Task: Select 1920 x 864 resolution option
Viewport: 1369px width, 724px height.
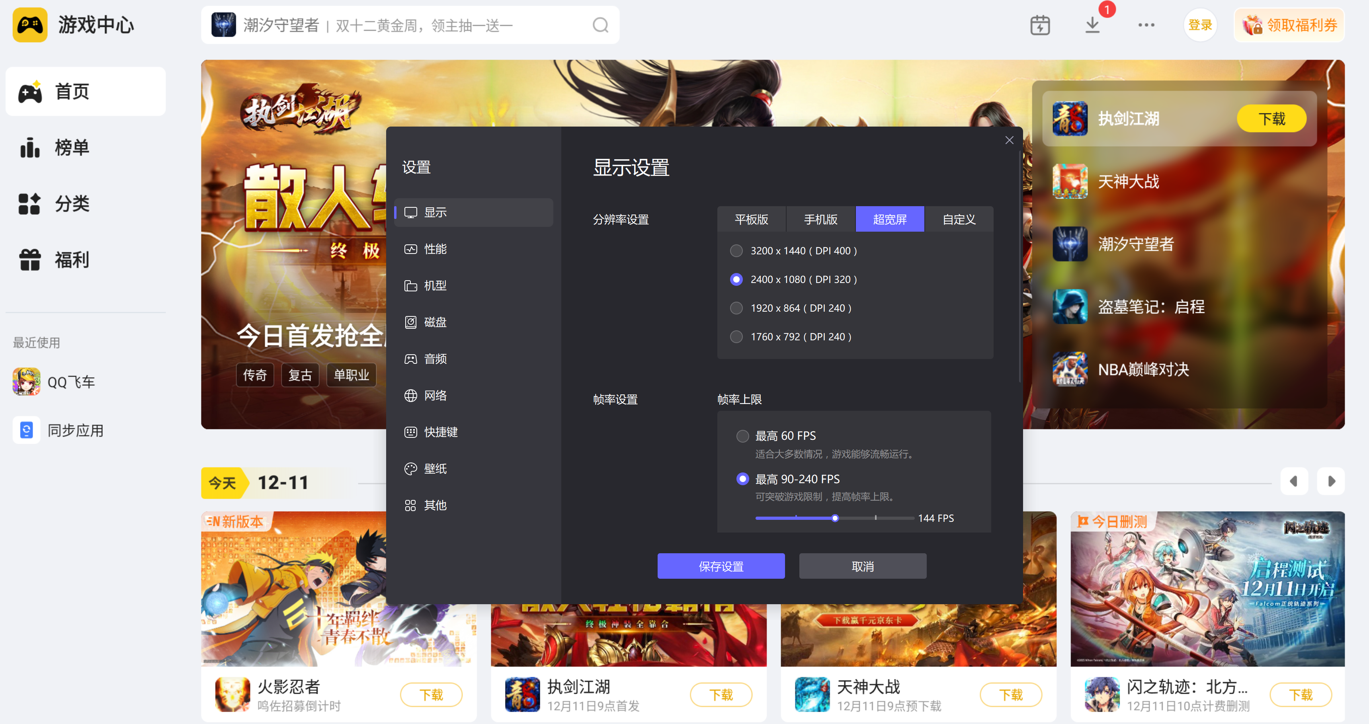Action: (x=736, y=308)
